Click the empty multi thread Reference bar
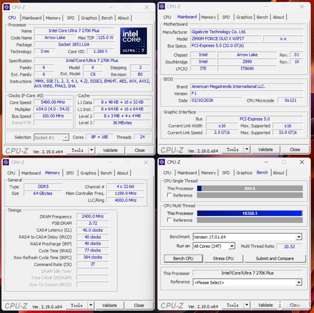The image size is (314, 313). [250, 220]
